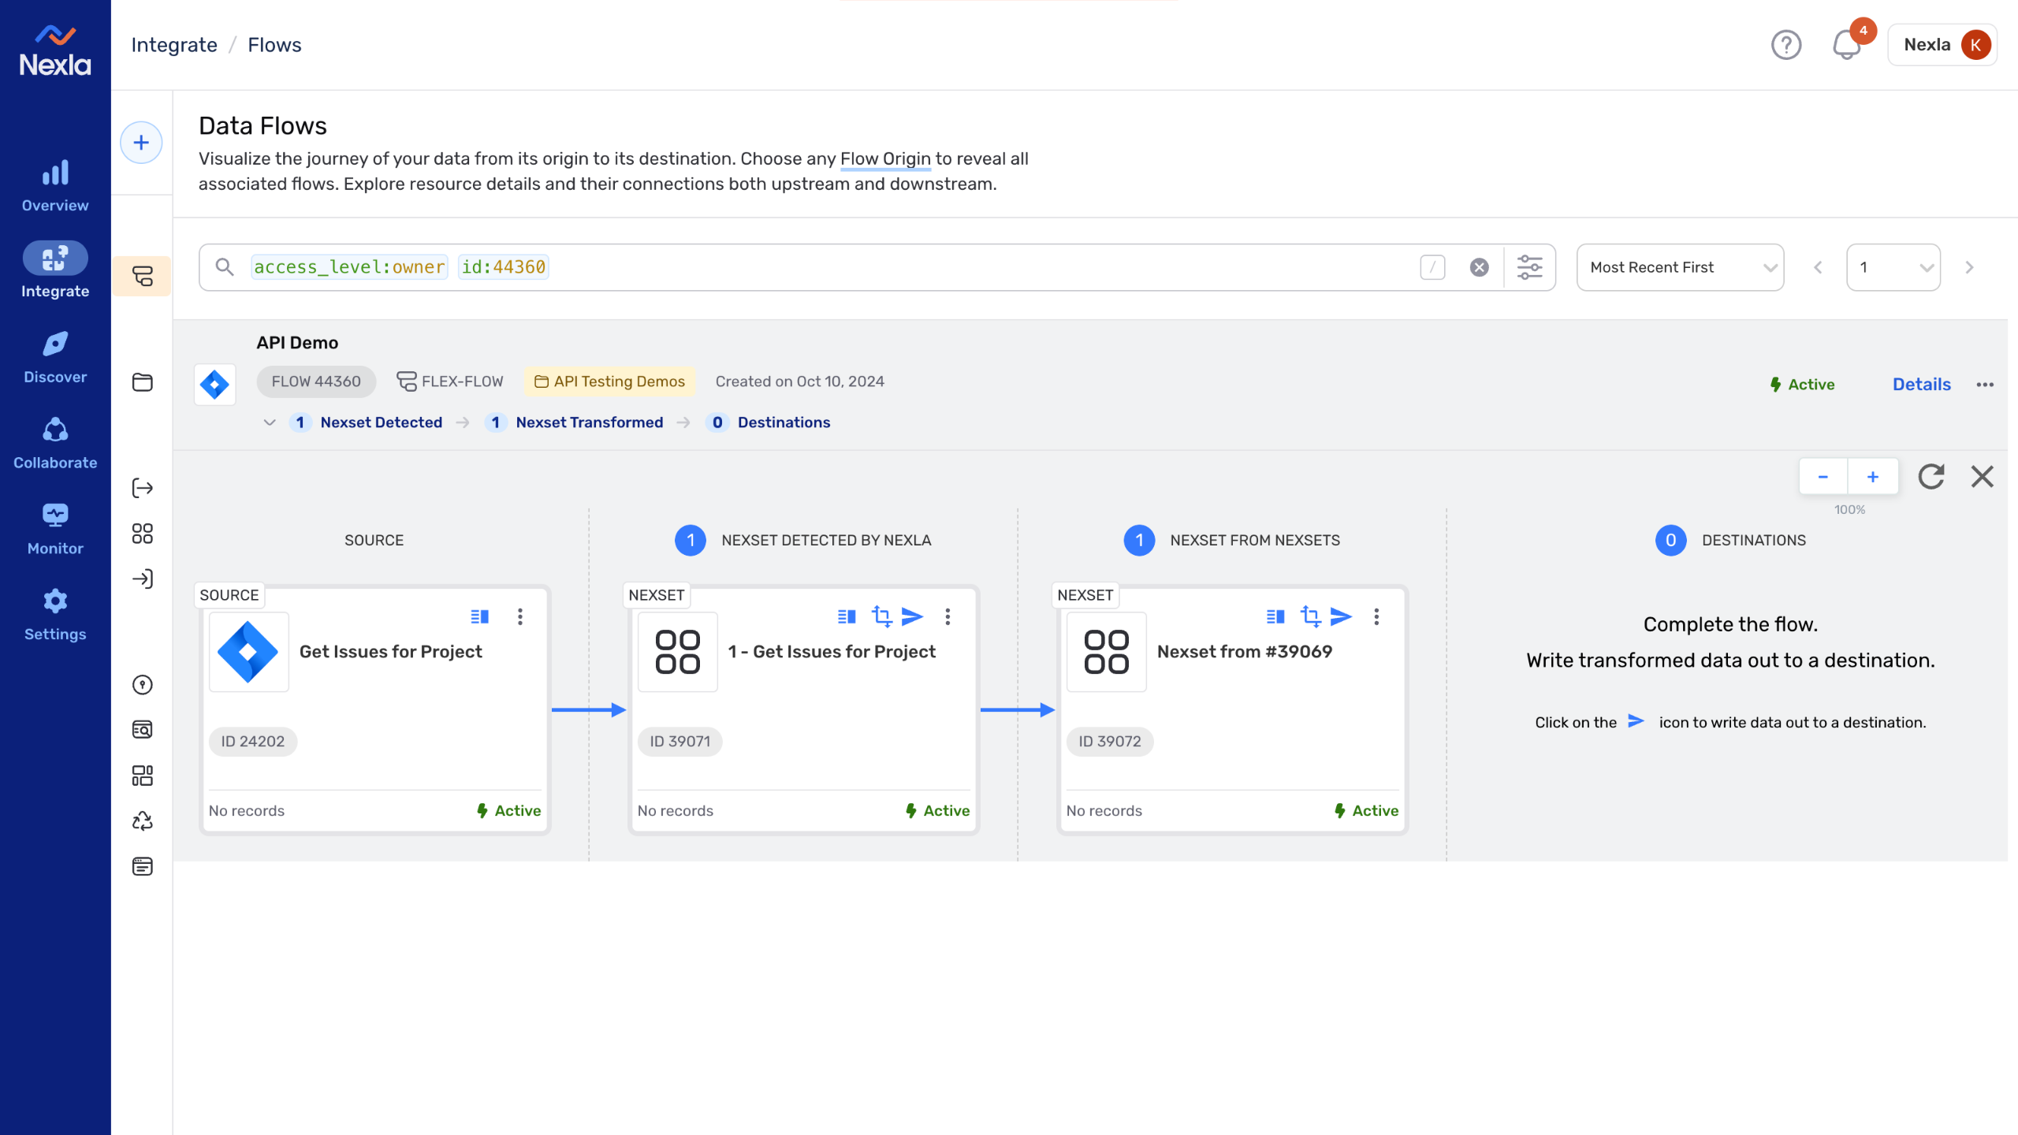
Task: Zoom out the flow canvas
Action: (x=1823, y=477)
